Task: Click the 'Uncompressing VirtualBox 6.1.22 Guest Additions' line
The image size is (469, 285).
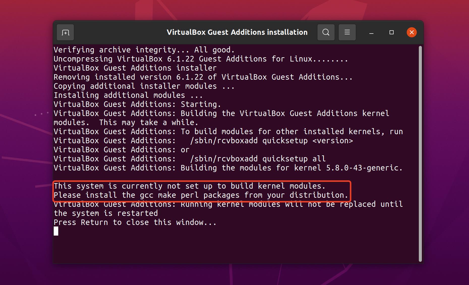Action: pos(201,59)
